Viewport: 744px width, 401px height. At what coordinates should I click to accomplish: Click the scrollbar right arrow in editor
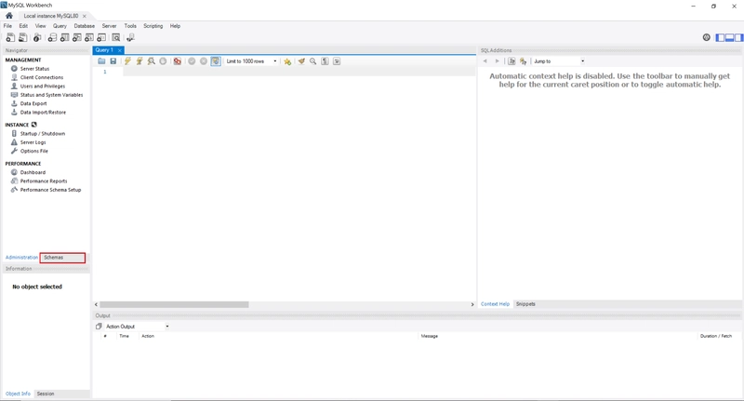(472, 304)
